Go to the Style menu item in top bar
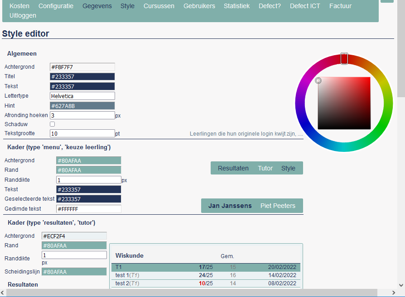Screen dimensions: 405x297 [x=127, y=6]
